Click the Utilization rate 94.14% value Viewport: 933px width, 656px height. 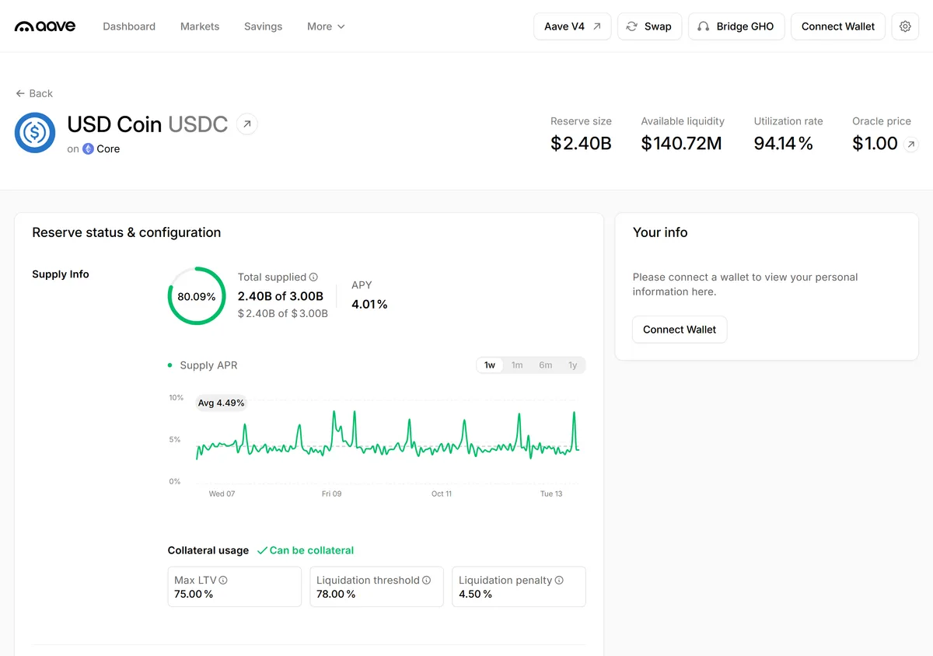coord(783,144)
